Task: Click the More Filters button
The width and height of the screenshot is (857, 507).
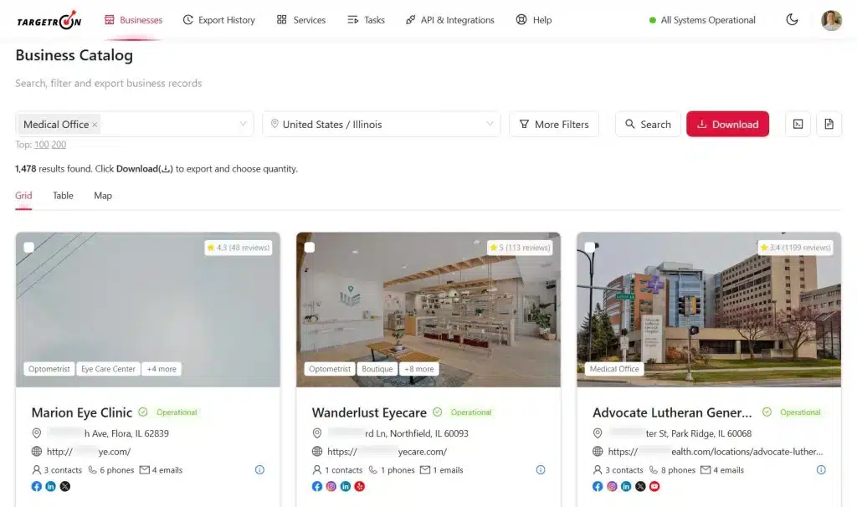Action: 554,124
